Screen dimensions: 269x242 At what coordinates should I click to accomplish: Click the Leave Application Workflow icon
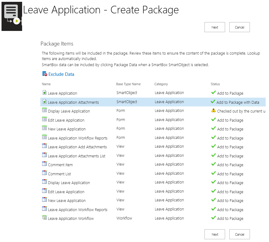(44, 218)
